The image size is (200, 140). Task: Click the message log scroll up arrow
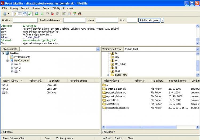click(x=198, y=26)
